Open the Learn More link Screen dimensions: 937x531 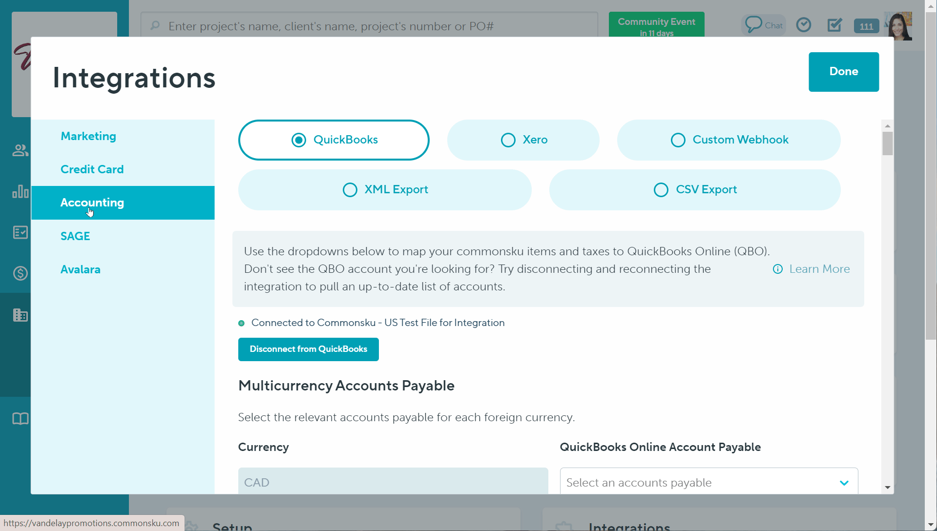click(x=819, y=269)
